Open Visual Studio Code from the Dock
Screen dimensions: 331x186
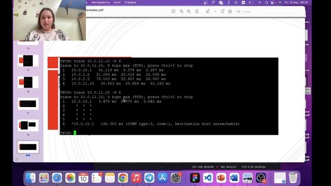point(208,178)
